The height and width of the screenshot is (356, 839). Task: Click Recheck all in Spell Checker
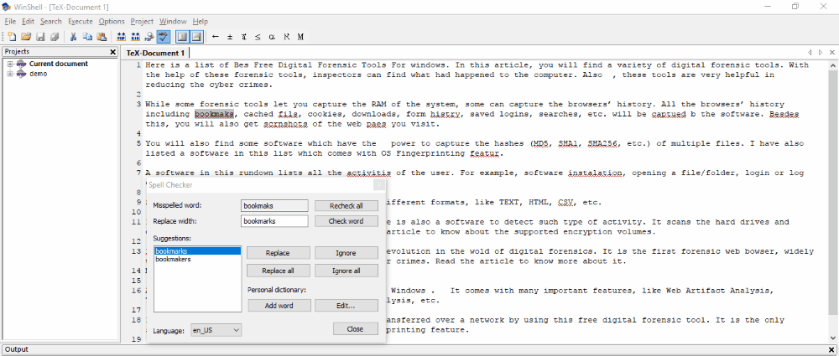click(347, 206)
